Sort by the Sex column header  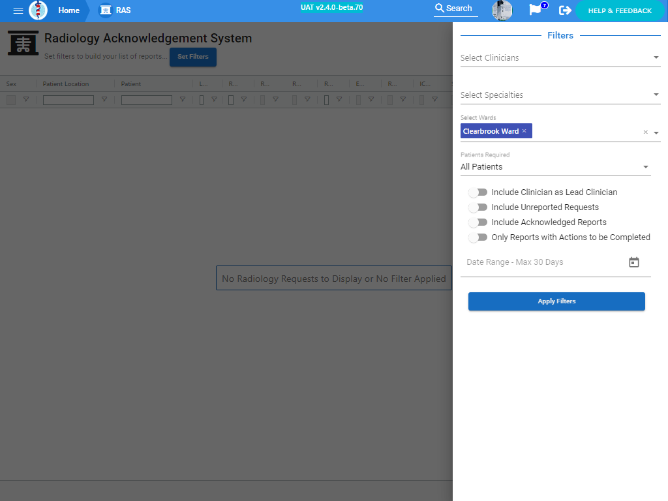pos(11,84)
